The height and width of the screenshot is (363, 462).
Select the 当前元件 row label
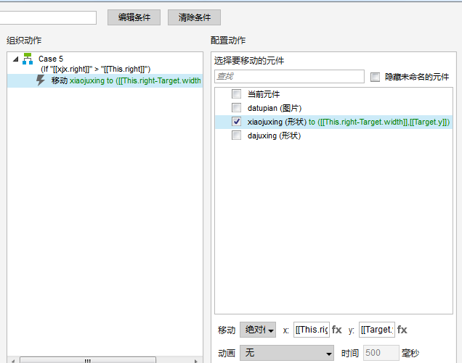pos(264,94)
